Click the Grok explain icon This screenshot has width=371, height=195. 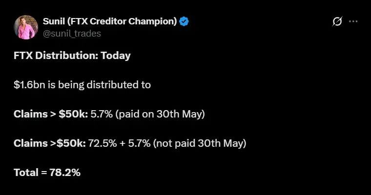[337, 21]
